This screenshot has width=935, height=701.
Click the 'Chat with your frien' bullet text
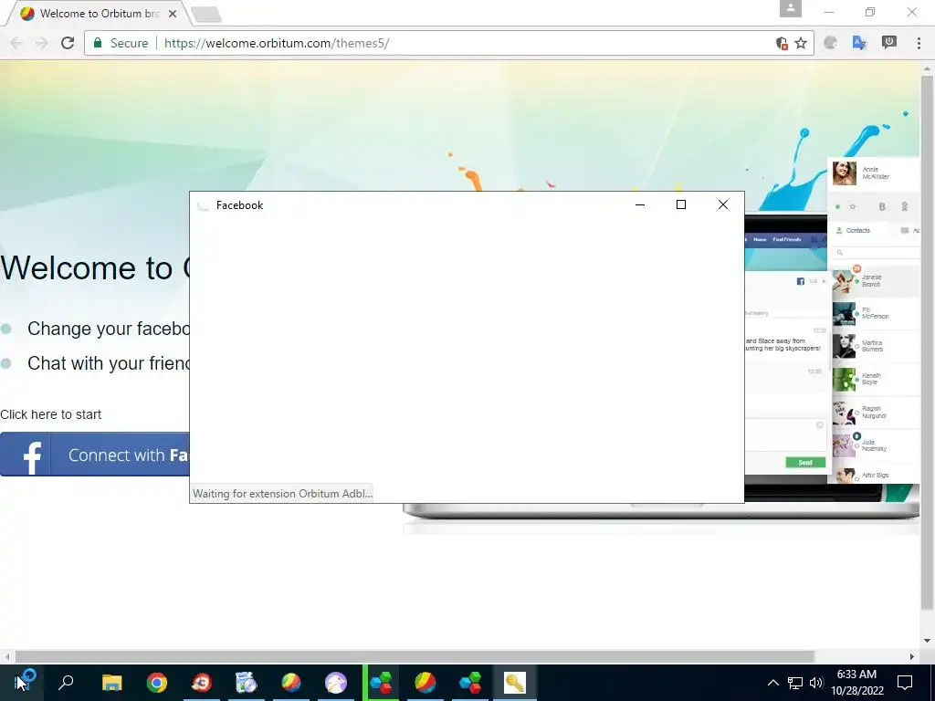click(x=109, y=363)
